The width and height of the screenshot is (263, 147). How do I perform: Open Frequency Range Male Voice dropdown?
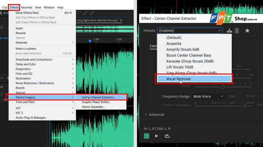208,96
